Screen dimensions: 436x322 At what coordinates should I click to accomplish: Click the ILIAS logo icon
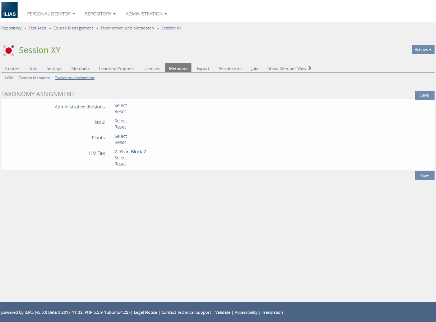click(9, 10)
